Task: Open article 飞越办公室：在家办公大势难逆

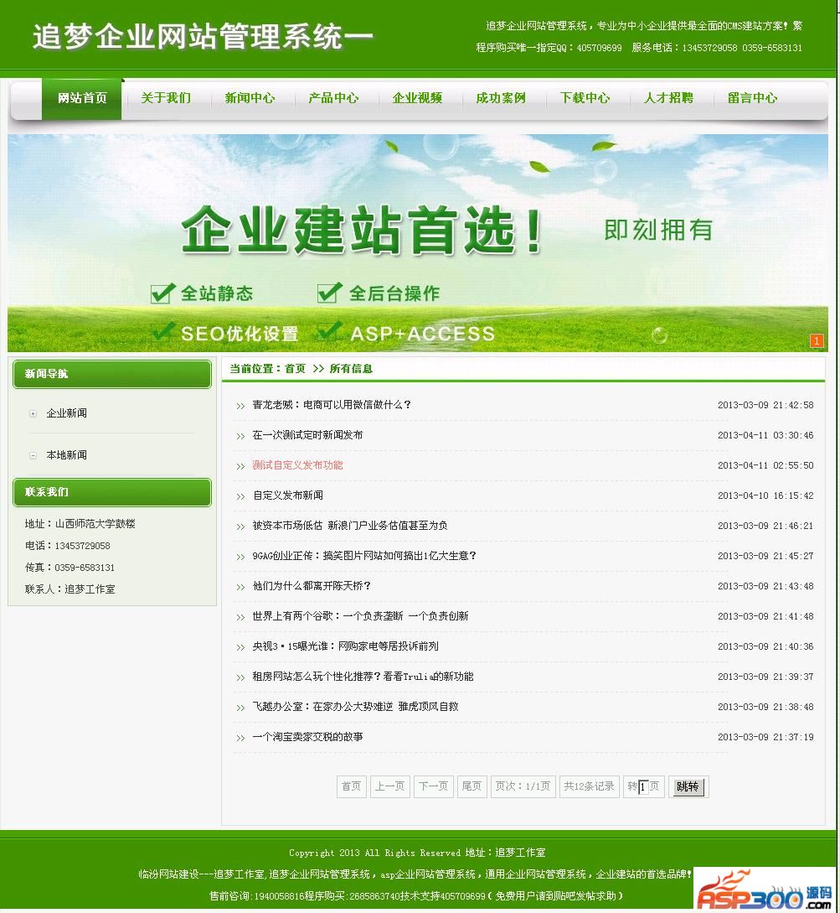Action: 355,707
